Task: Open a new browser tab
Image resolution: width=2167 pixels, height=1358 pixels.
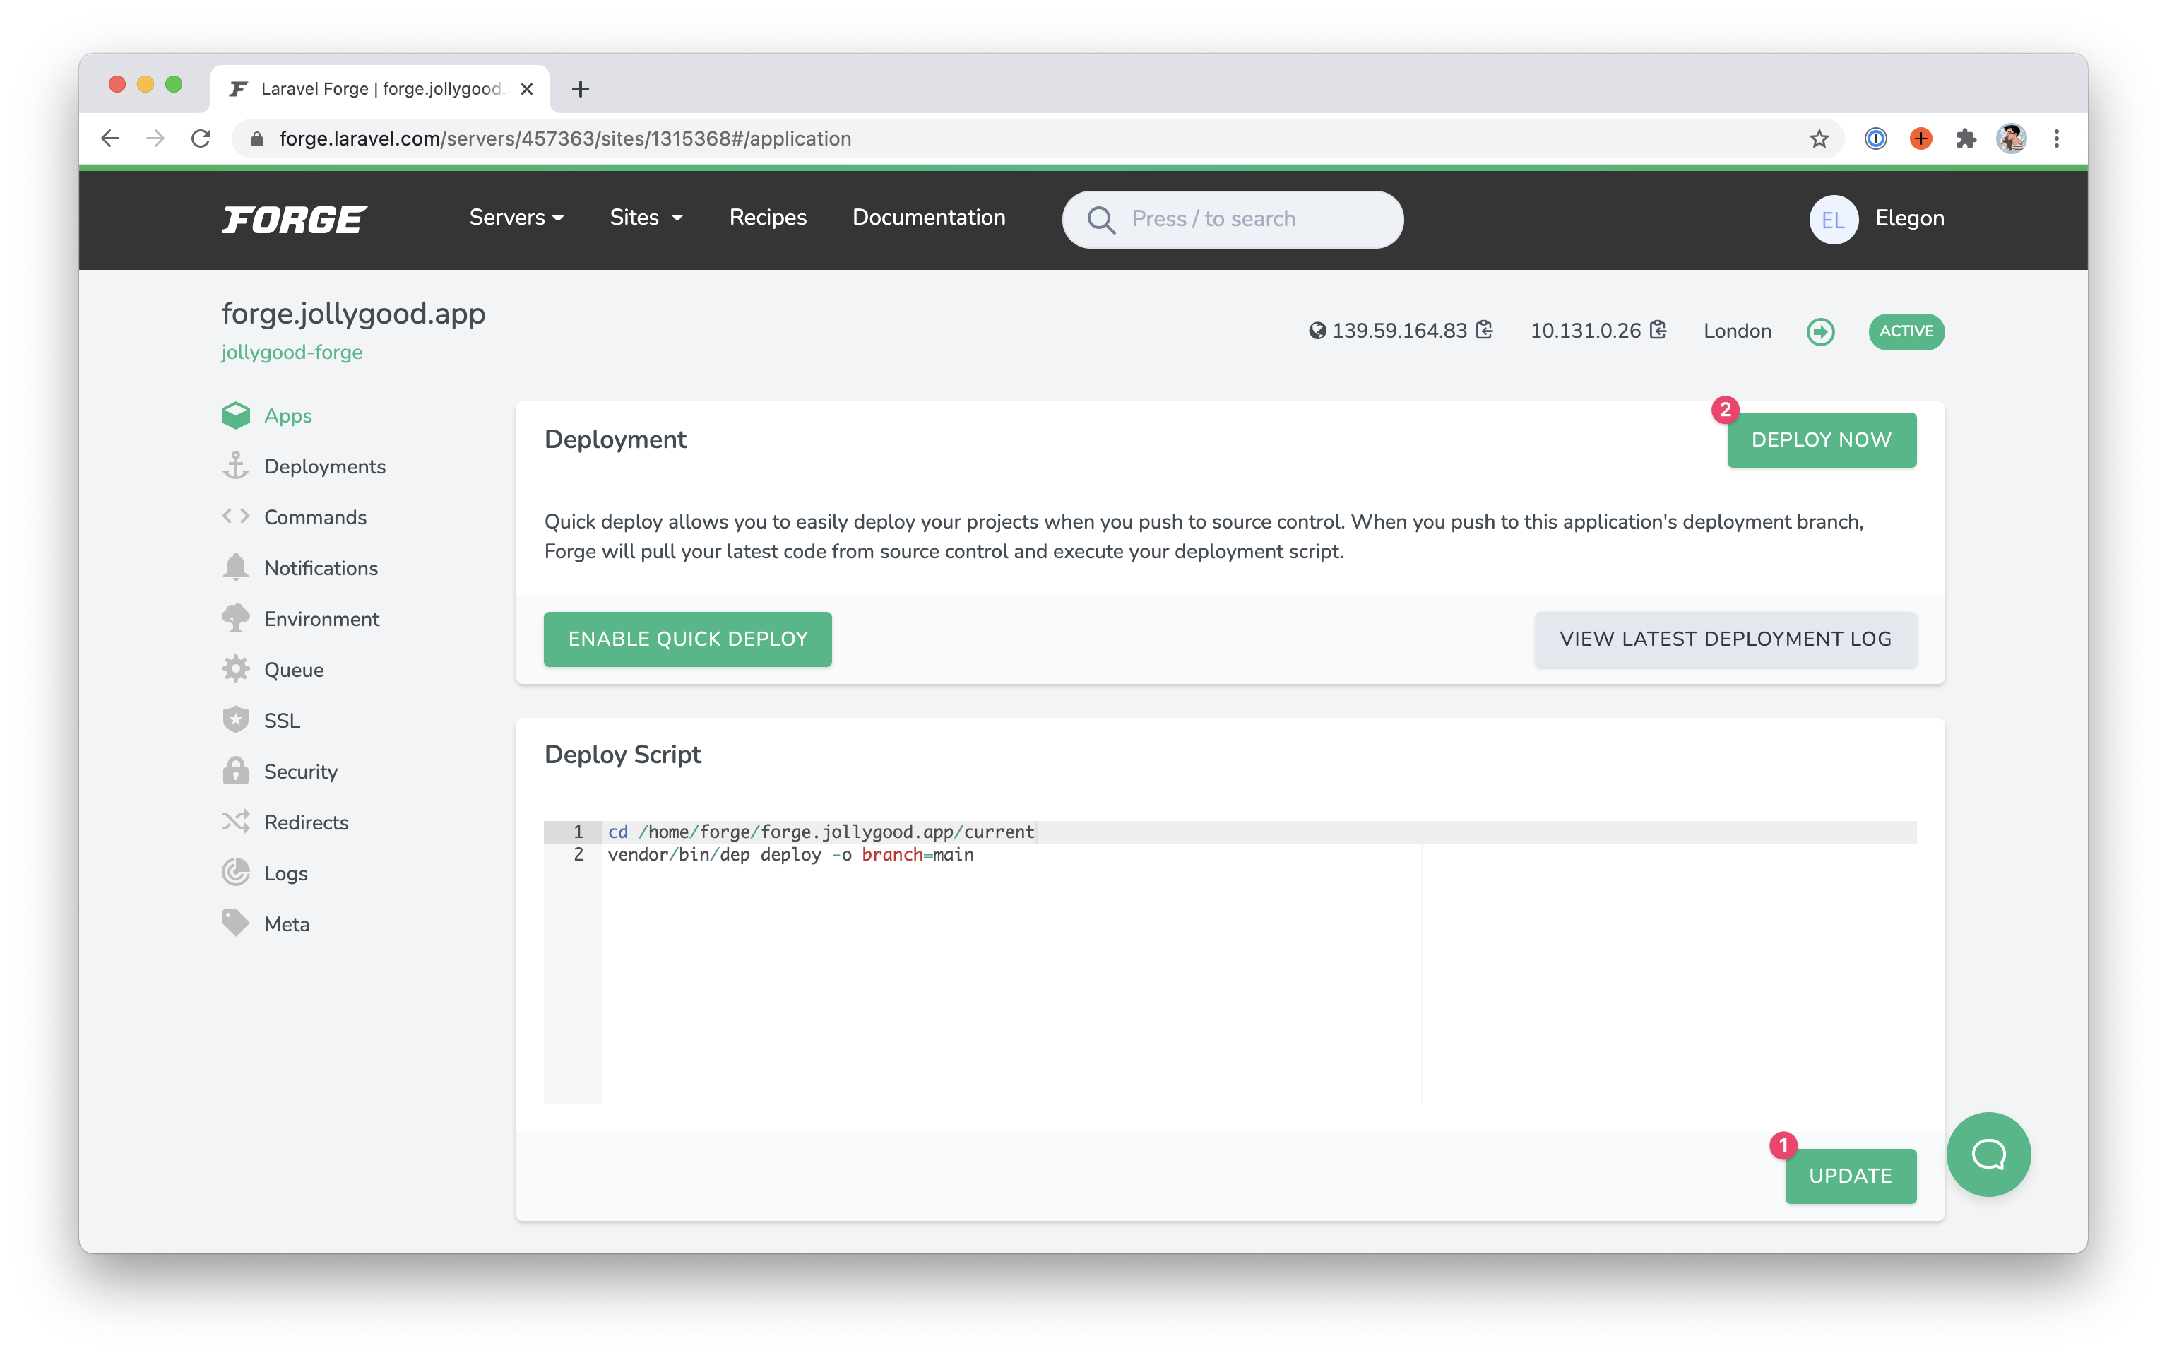Action: (580, 89)
